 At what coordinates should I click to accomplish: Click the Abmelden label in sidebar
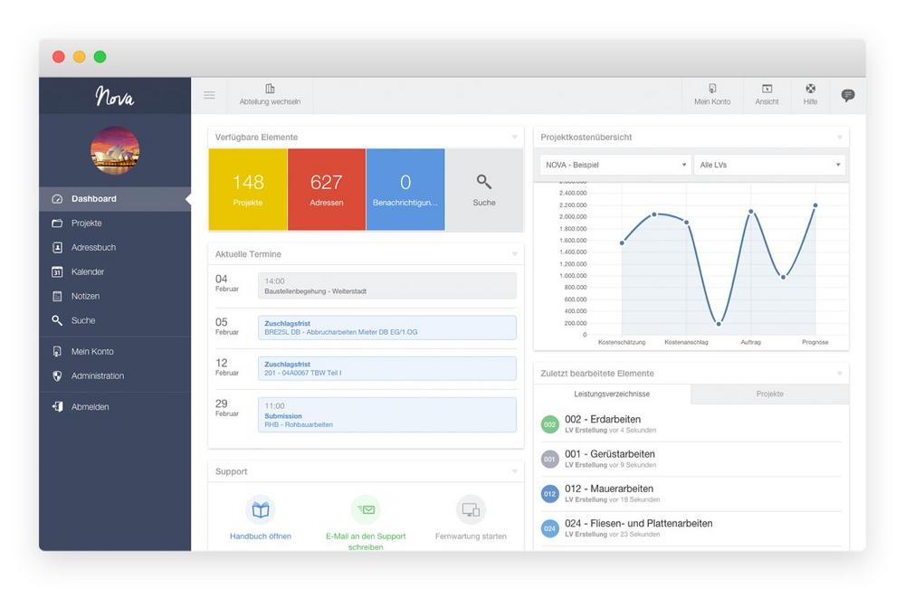[90, 407]
